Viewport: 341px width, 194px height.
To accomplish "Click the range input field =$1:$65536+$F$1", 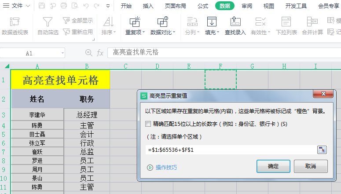I will 231,150.
